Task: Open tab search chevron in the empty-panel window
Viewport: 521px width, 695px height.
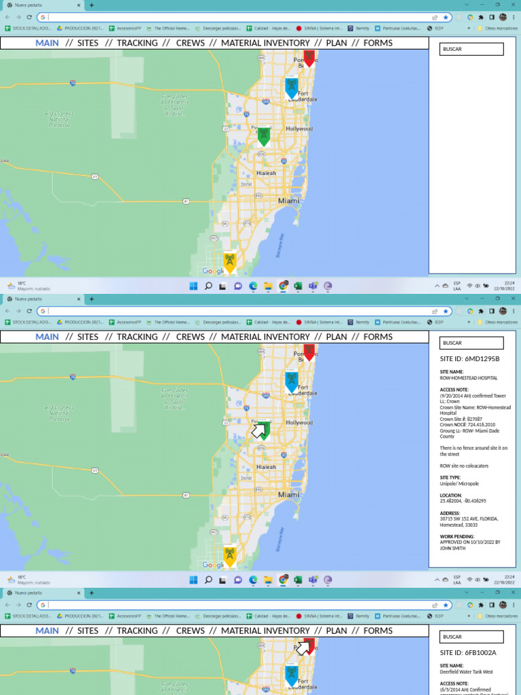Action: point(467,5)
